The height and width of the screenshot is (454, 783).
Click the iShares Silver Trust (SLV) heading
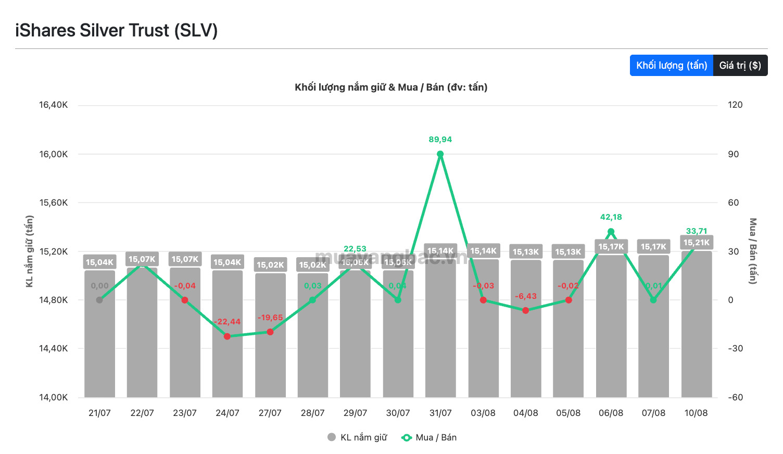117,30
